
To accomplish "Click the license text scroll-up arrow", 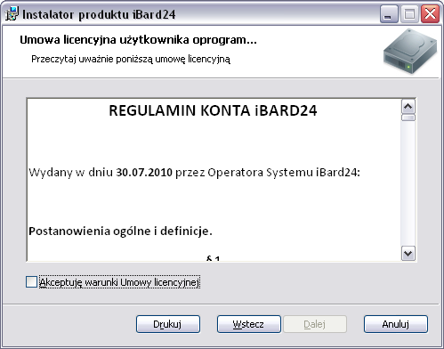I will [408, 107].
